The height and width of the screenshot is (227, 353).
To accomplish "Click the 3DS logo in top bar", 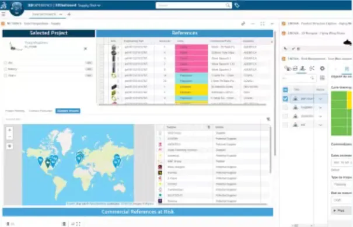I will coord(4,5).
